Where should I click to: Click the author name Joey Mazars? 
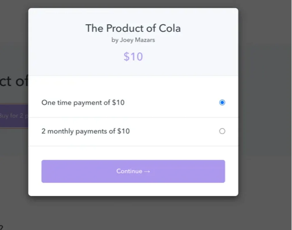pos(137,40)
